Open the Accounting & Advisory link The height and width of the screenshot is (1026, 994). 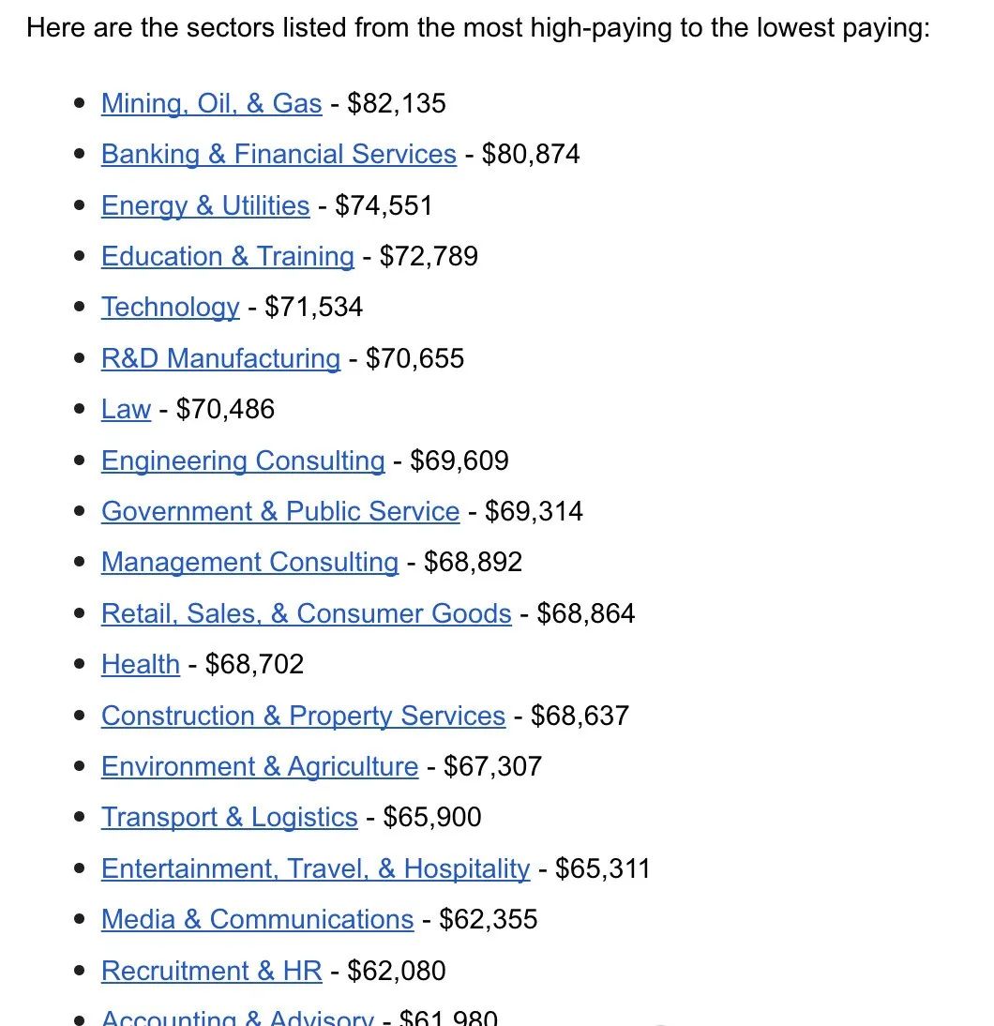click(237, 1017)
